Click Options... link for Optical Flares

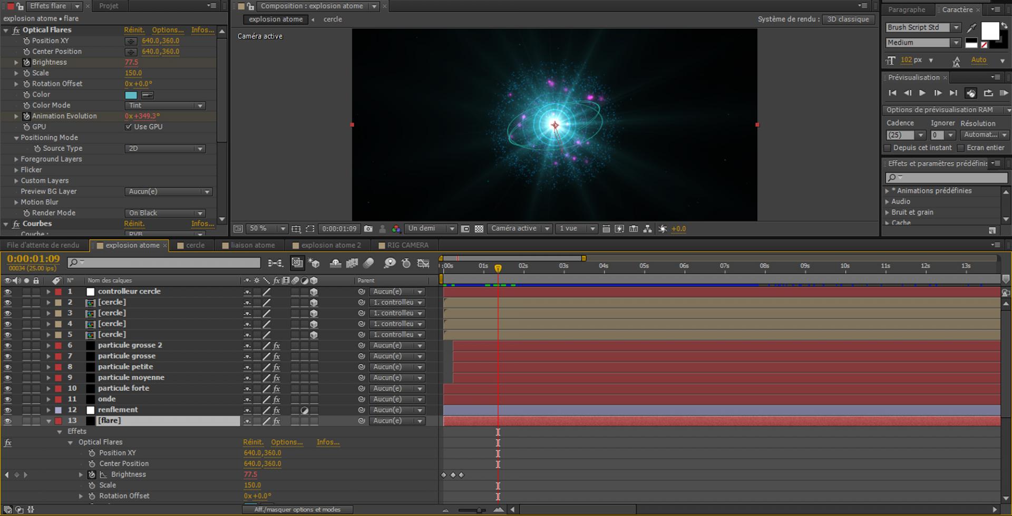(168, 30)
